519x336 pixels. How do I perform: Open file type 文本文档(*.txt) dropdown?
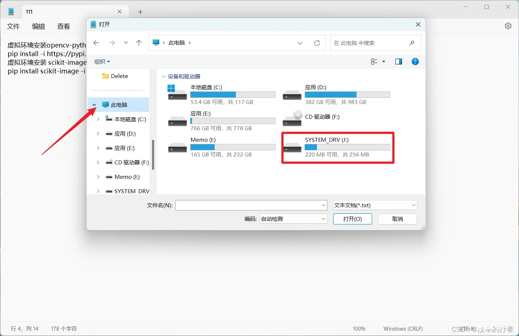click(x=375, y=205)
